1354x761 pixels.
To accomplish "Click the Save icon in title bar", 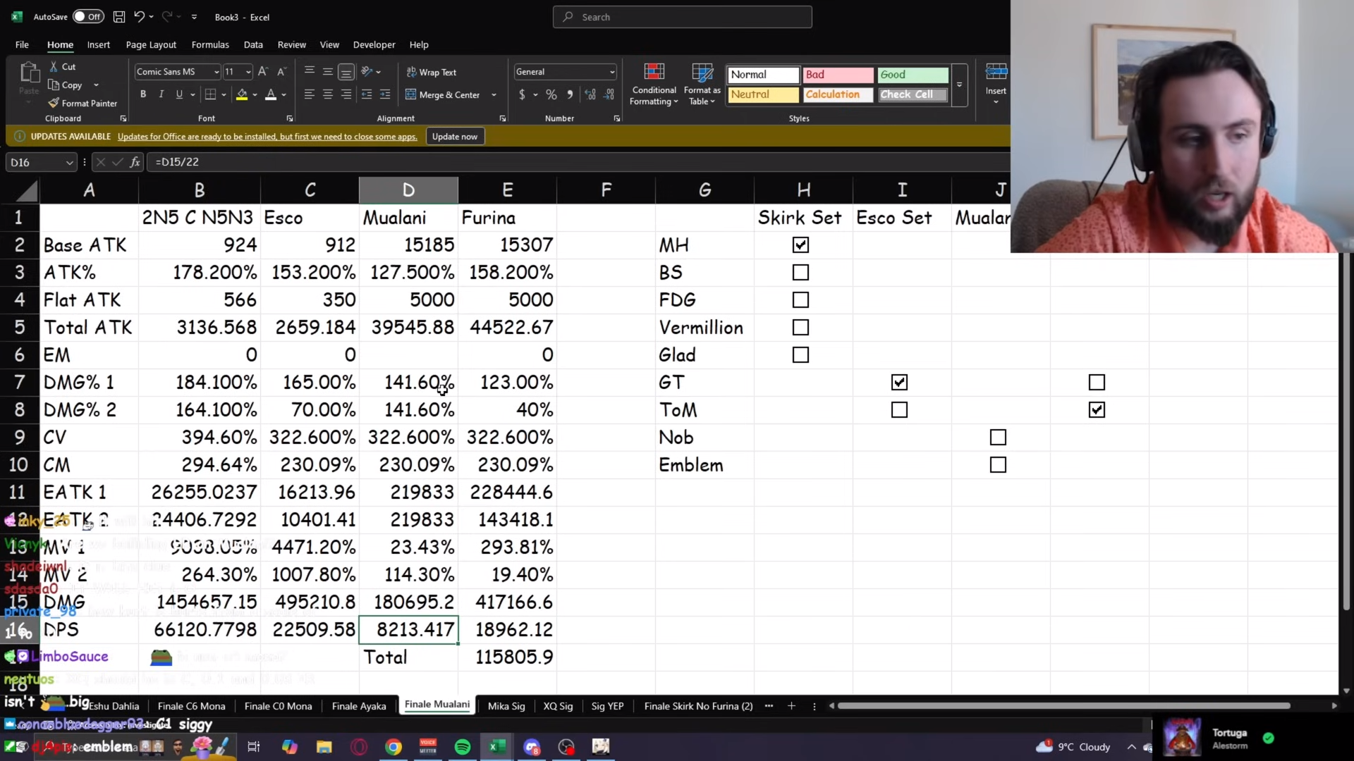I will [x=119, y=17].
